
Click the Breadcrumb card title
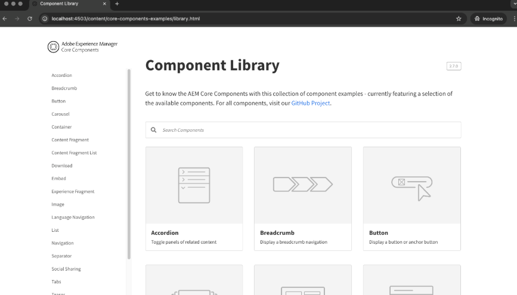pos(277,232)
